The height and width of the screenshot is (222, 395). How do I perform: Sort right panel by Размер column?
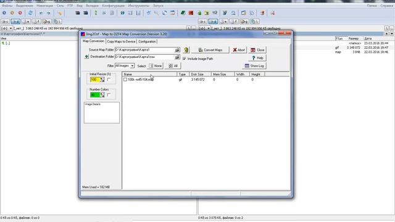coord(353,38)
